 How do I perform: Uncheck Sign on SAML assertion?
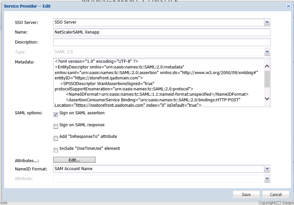pyautogui.click(x=56, y=115)
